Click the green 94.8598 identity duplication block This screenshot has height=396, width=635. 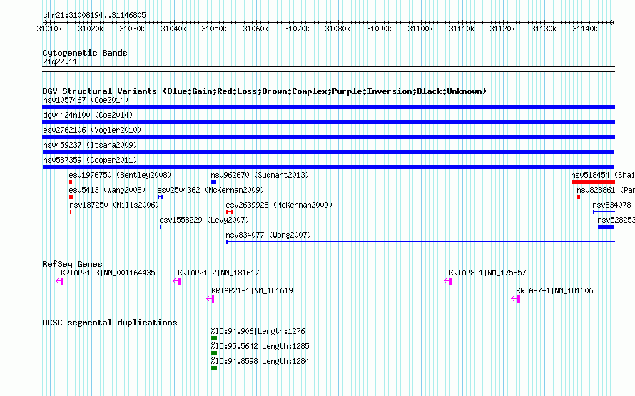click(x=214, y=368)
